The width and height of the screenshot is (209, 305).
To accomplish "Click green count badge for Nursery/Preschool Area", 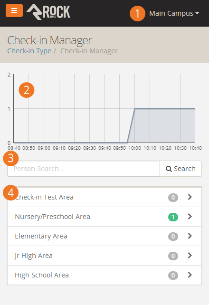I will [173, 217].
